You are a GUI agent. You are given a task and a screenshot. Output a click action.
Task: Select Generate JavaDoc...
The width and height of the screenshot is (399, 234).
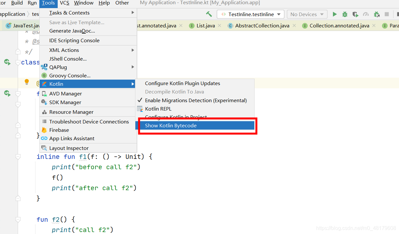(88, 31)
